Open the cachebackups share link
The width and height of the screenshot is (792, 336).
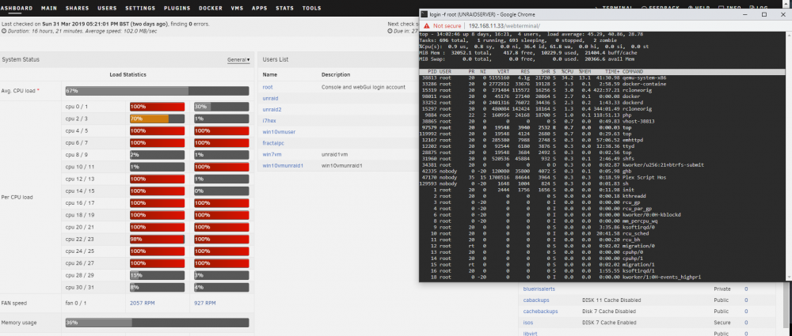(540, 311)
